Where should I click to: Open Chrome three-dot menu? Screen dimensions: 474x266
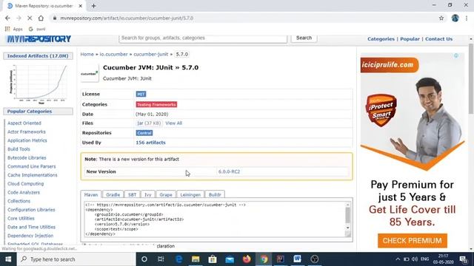coord(467,18)
